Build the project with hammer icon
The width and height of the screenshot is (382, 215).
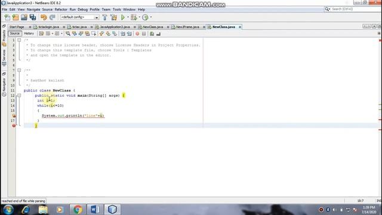(105, 17)
